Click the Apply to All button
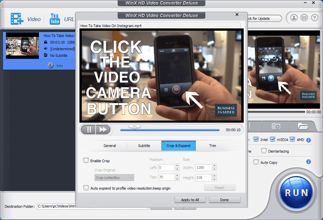 click(x=190, y=200)
